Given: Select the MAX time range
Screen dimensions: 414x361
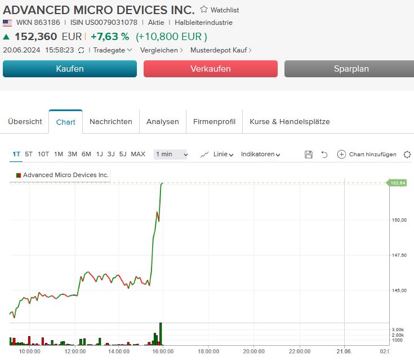Looking at the screenshot, I should (x=138, y=154).
